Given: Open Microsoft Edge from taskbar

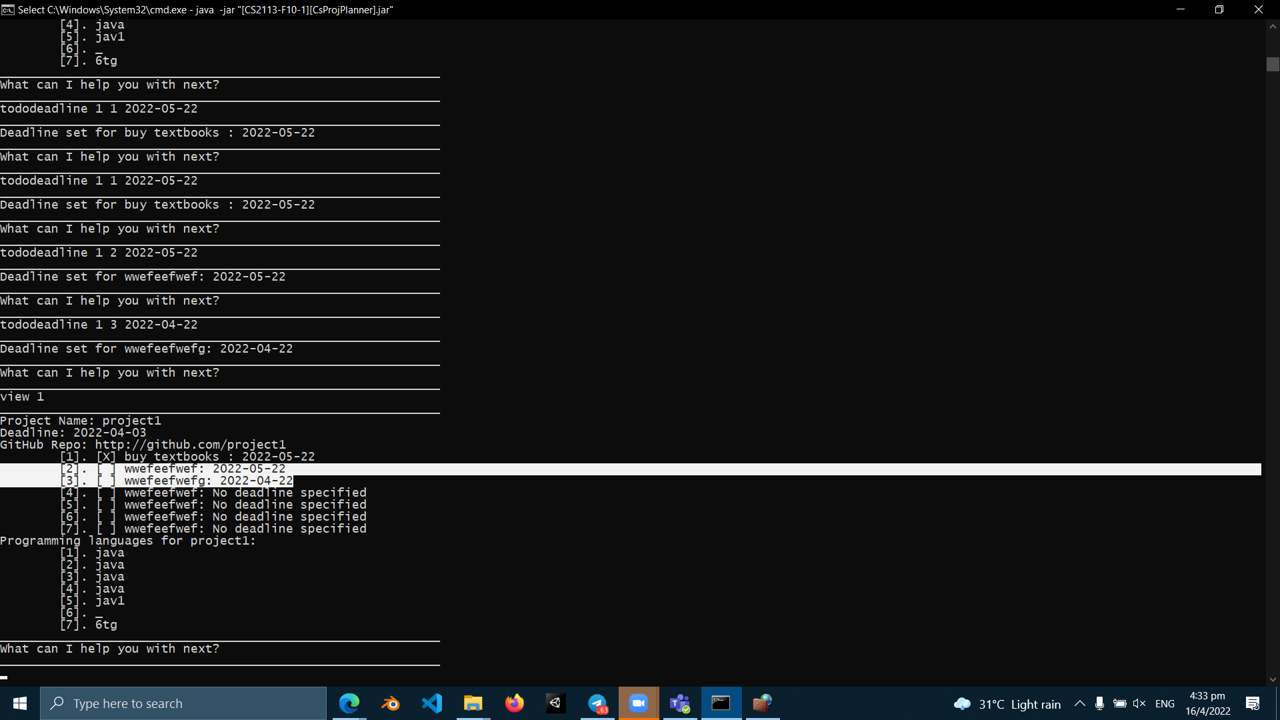Looking at the screenshot, I should tap(349, 703).
